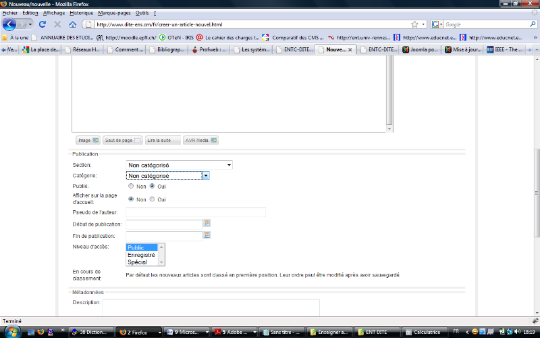Click the Pseudo de l'auteur field
Viewport: 540px width, 338px height.
196,212
